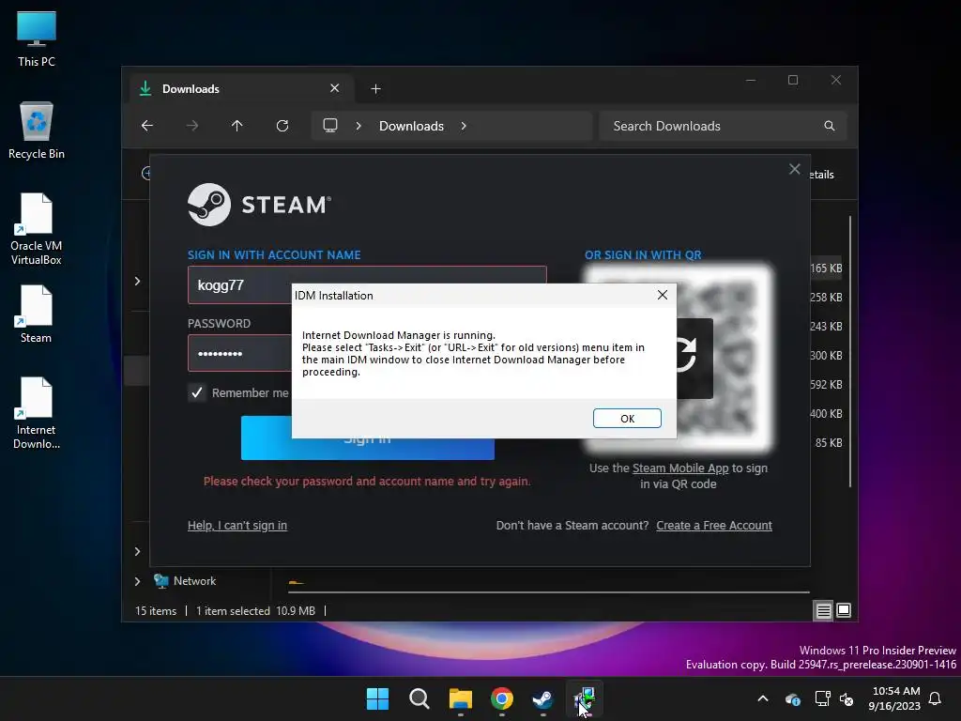Click the Steam account name field
Screen dimensions: 961x721
(x=367, y=285)
